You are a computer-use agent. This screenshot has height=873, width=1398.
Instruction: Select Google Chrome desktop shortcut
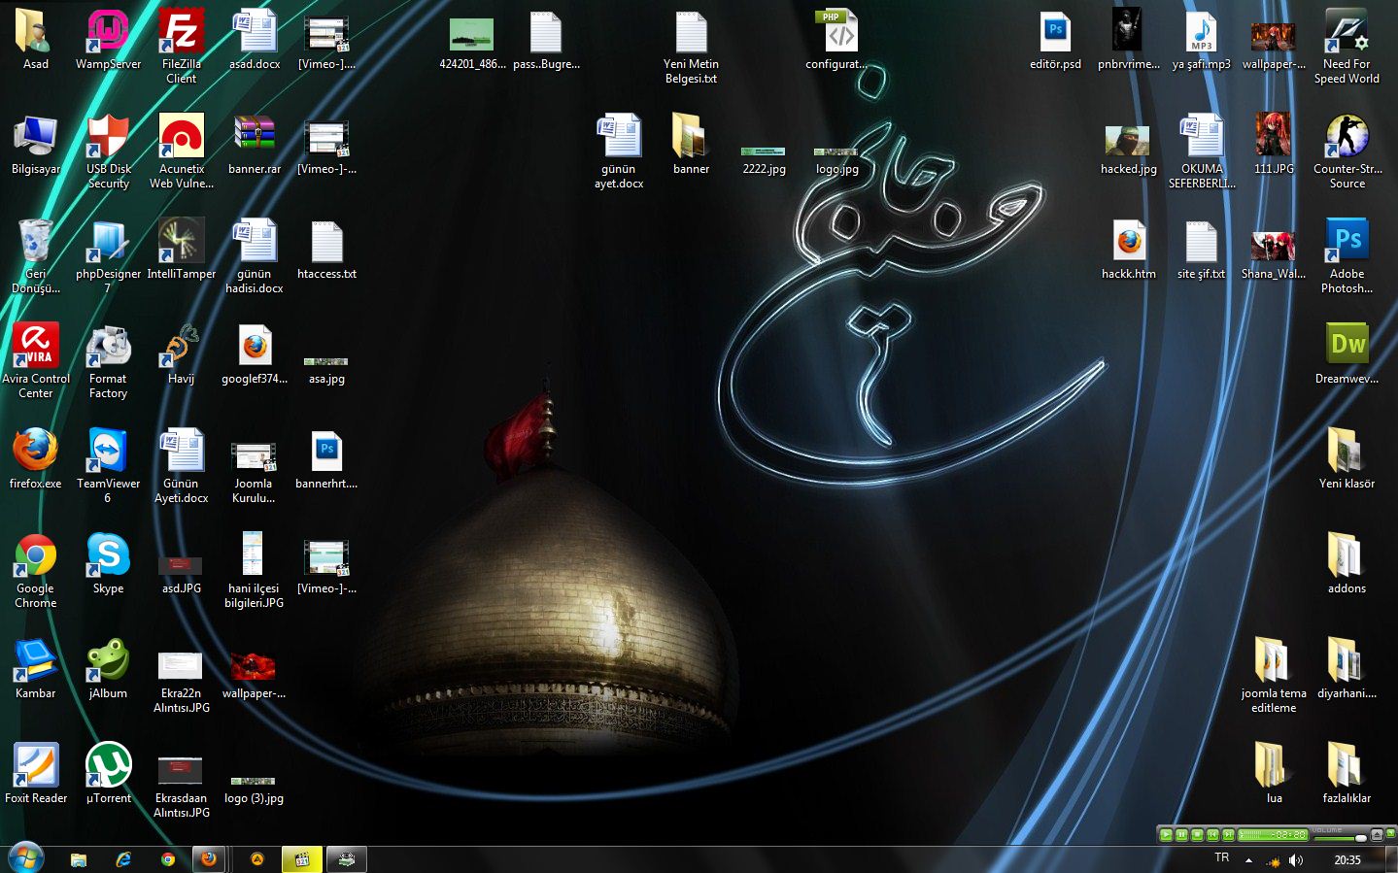coord(36,571)
